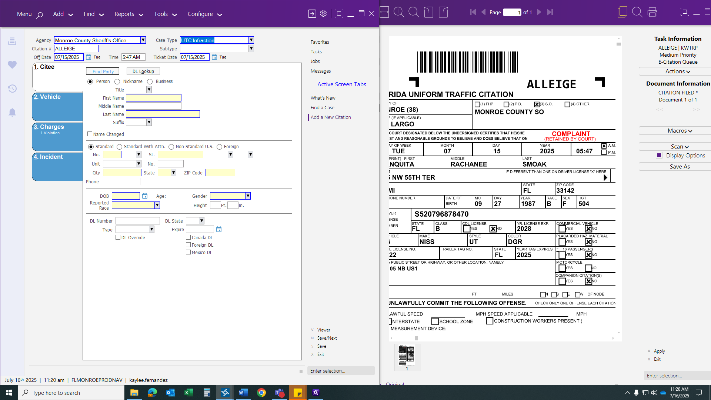Check the Name Changed checkbox
711x400 pixels.
(90, 134)
